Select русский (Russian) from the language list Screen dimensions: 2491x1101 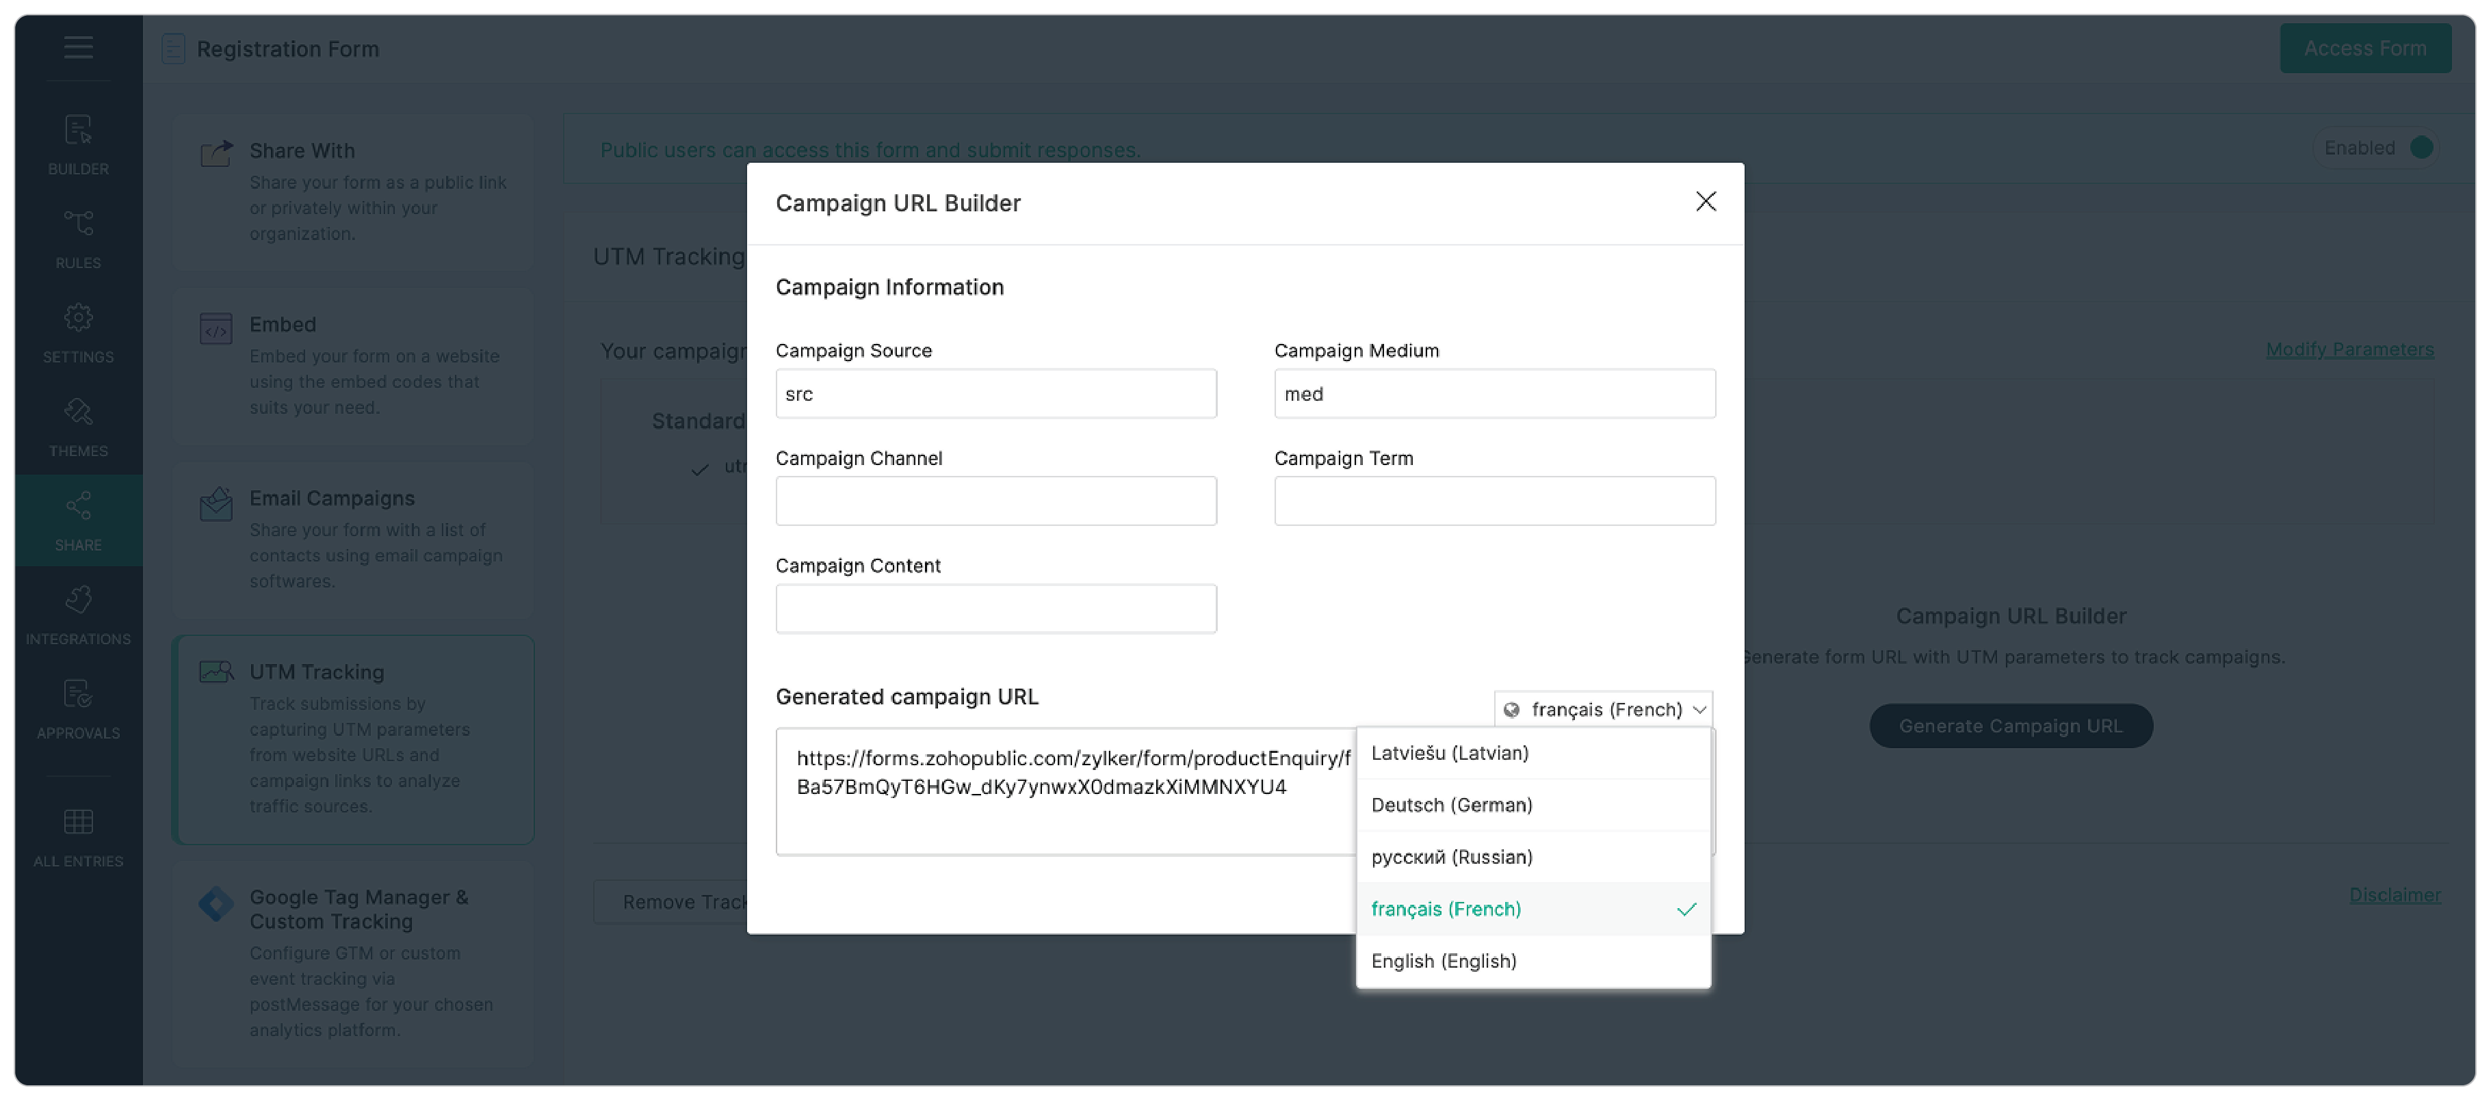click(x=1450, y=856)
